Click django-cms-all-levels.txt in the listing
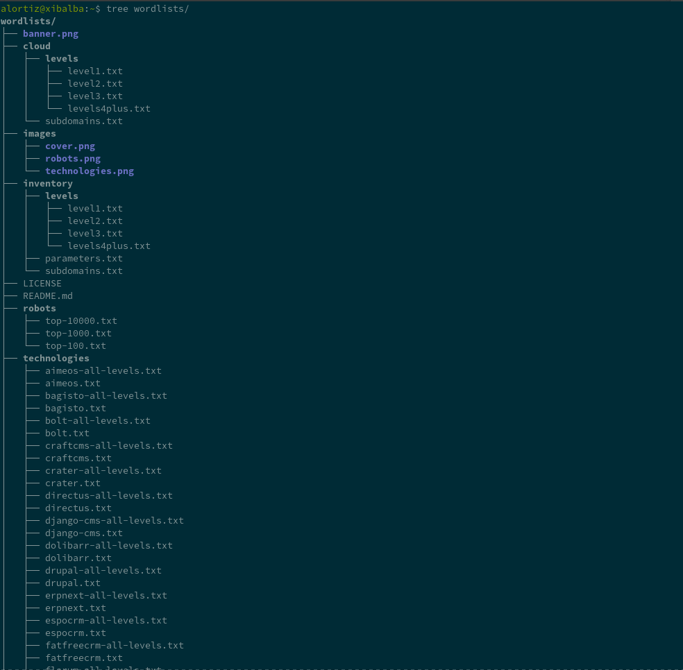This screenshot has height=670, width=683. pos(114,521)
